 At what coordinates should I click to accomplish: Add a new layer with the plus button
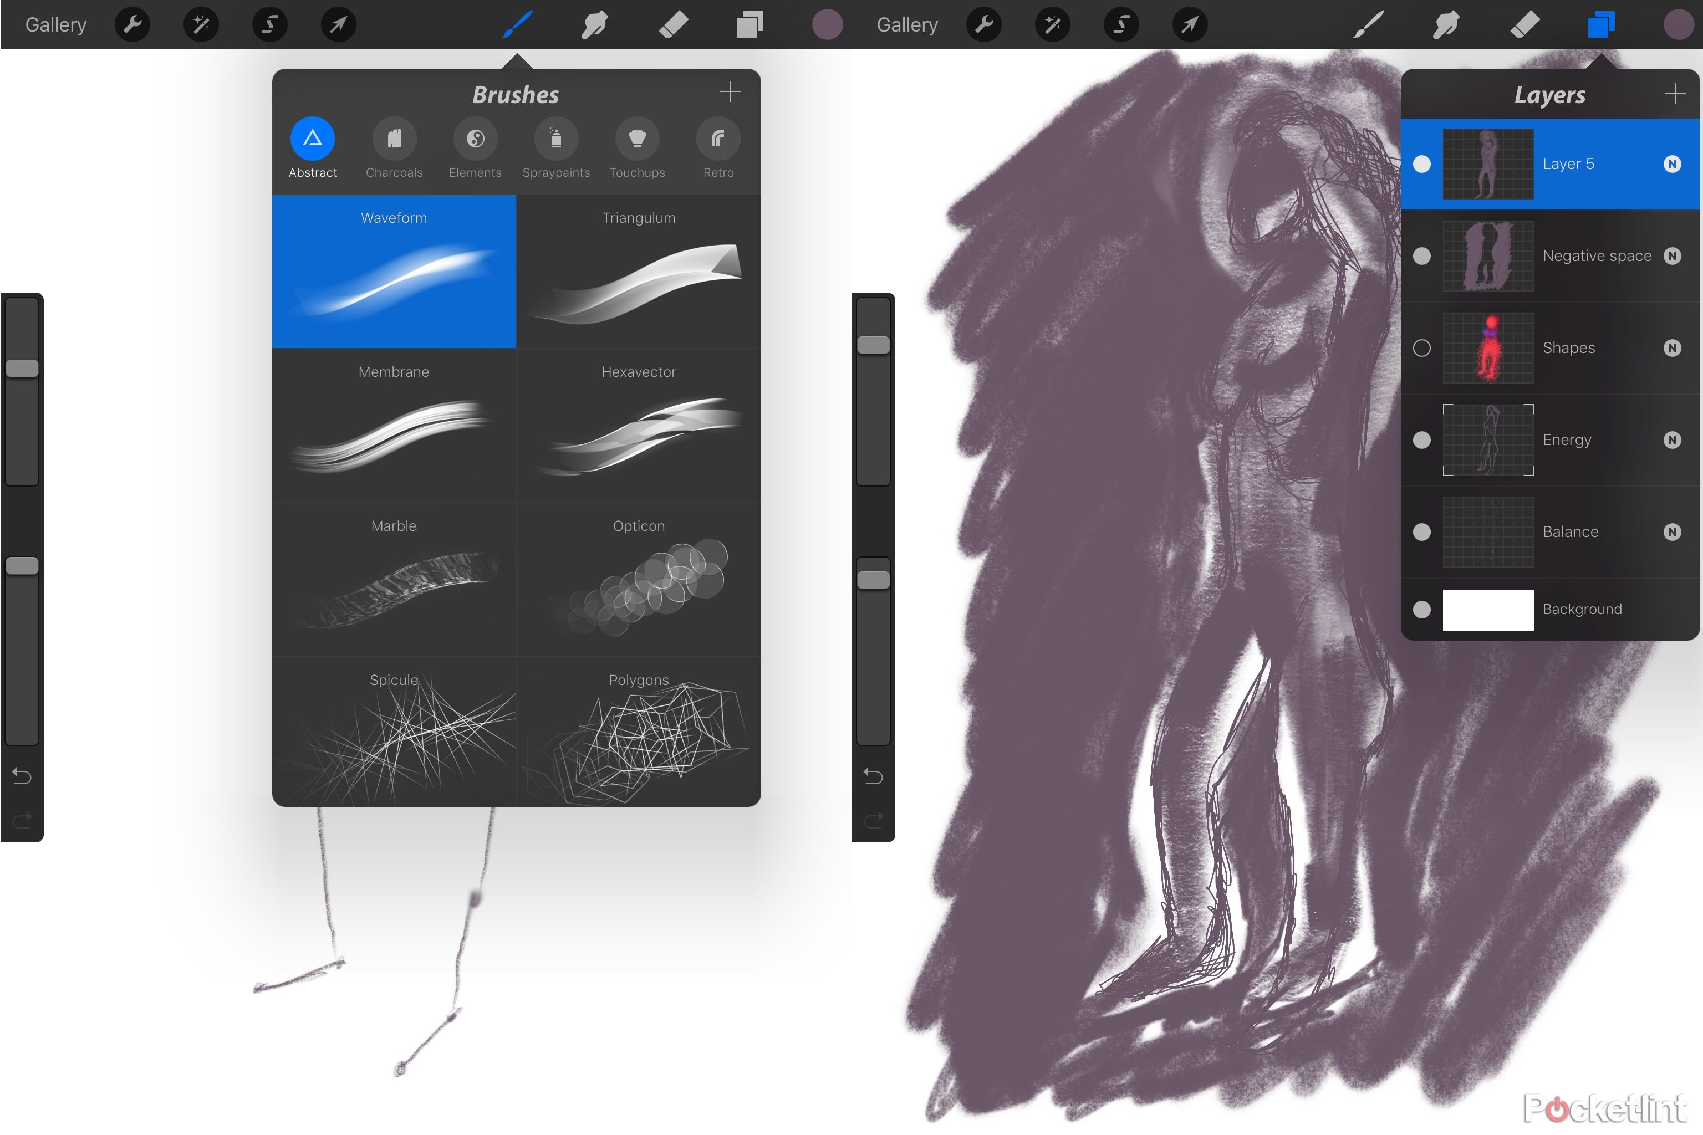(x=1674, y=93)
